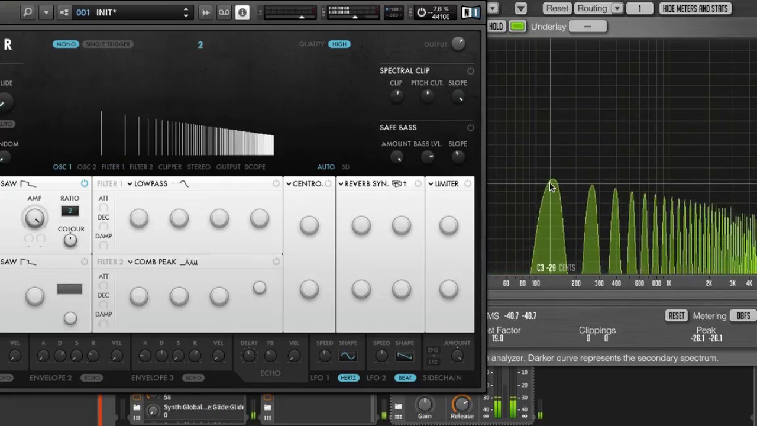Enable Safe Bass power button
Screen dimensions: 757x426
470,128
